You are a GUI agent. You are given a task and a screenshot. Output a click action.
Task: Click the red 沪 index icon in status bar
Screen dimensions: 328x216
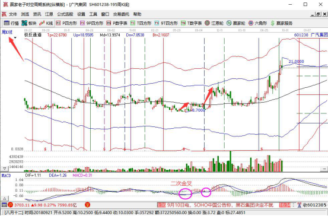point(11,205)
